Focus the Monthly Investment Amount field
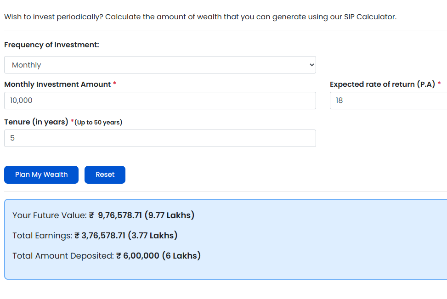The image size is (447, 299). click(x=160, y=101)
